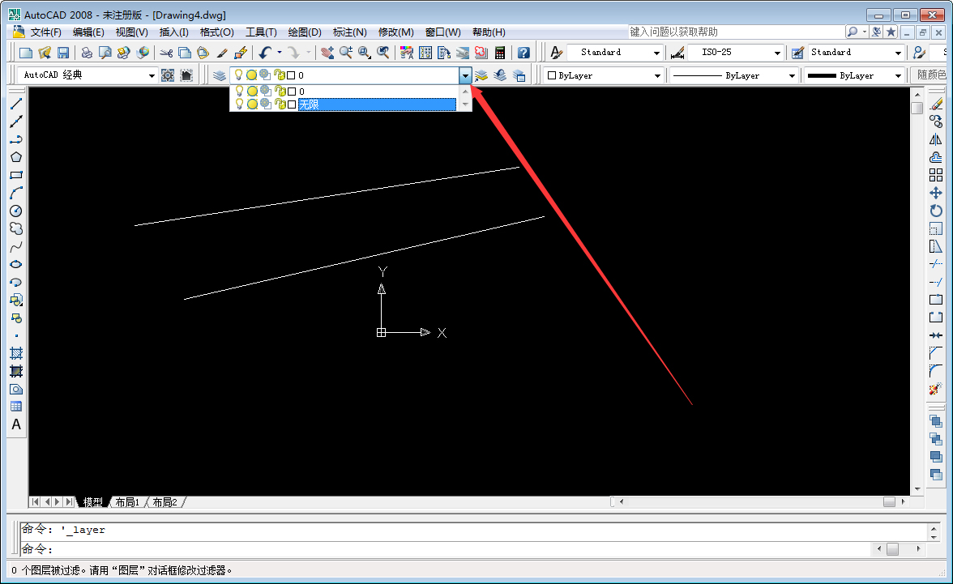Select the Erase tool on modify toolbar
This screenshot has width=953, height=584.
[x=938, y=102]
